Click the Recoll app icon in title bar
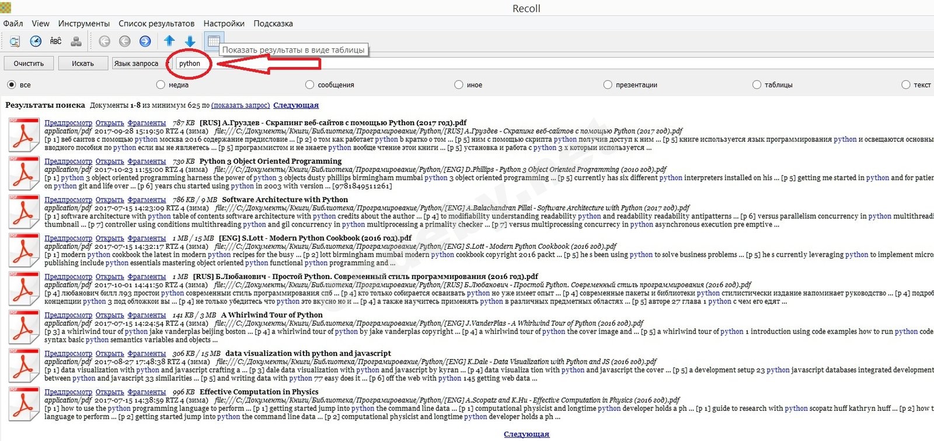This screenshot has height=441, width=934. coord(5,8)
